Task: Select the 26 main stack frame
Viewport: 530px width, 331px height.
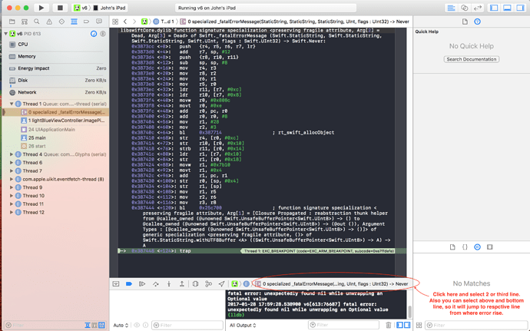Action: pyautogui.click(x=37, y=137)
